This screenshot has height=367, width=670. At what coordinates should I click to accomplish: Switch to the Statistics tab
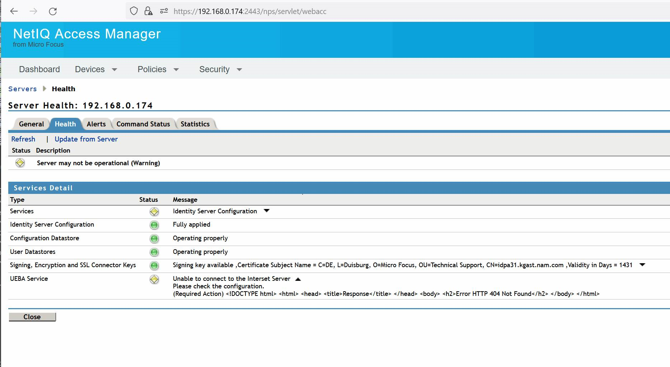click(195, 124)
